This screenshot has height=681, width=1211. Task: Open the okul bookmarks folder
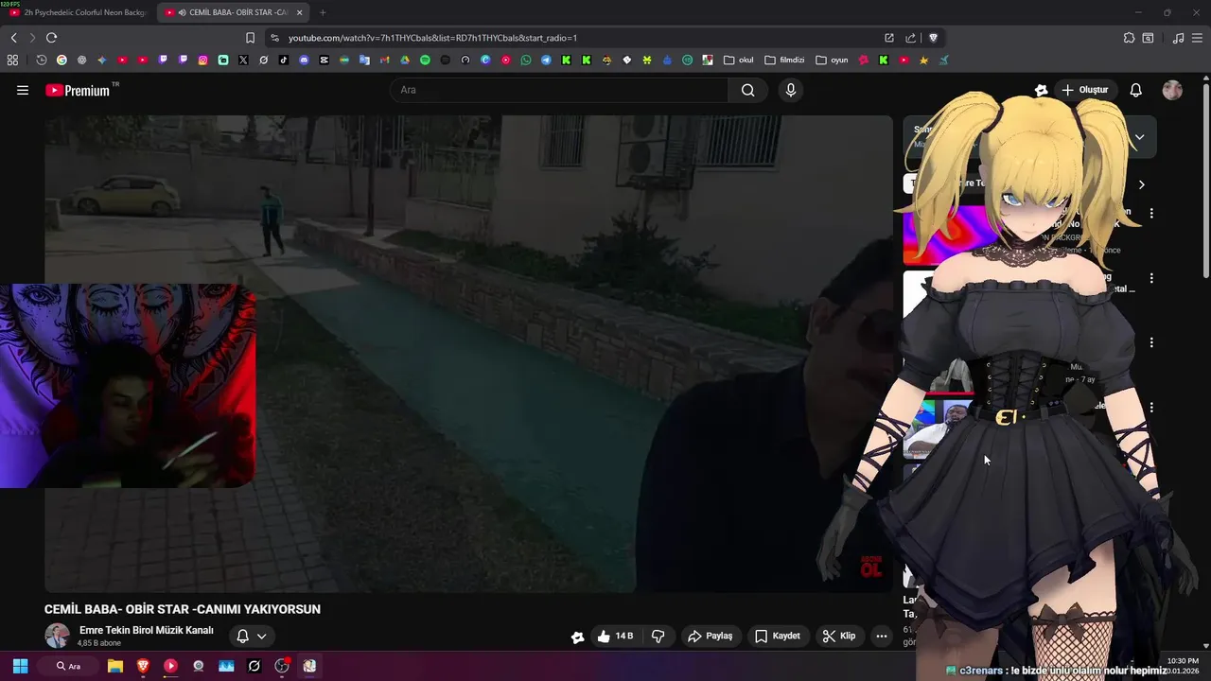(739, 60)
